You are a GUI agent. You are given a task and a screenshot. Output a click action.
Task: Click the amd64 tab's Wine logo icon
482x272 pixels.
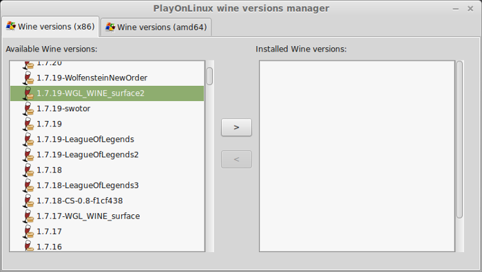[x=110, y=27]
